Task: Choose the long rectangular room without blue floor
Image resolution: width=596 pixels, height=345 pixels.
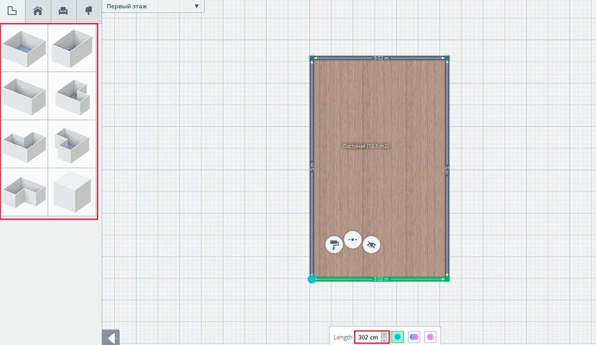Action: click(x=24, y=96)
